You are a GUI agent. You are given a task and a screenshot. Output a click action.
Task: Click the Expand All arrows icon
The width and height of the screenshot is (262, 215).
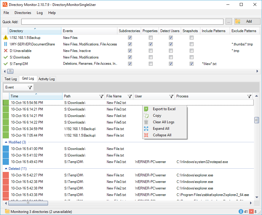(x=146, y=129)
